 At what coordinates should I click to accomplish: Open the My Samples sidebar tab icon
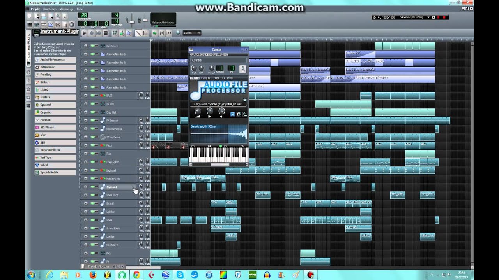coord(28,80)
